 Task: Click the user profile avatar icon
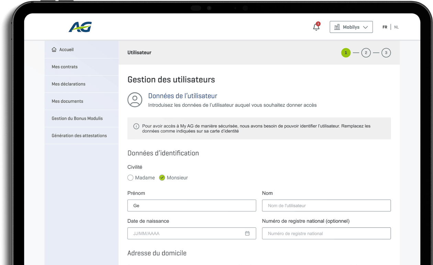point(135,100)
